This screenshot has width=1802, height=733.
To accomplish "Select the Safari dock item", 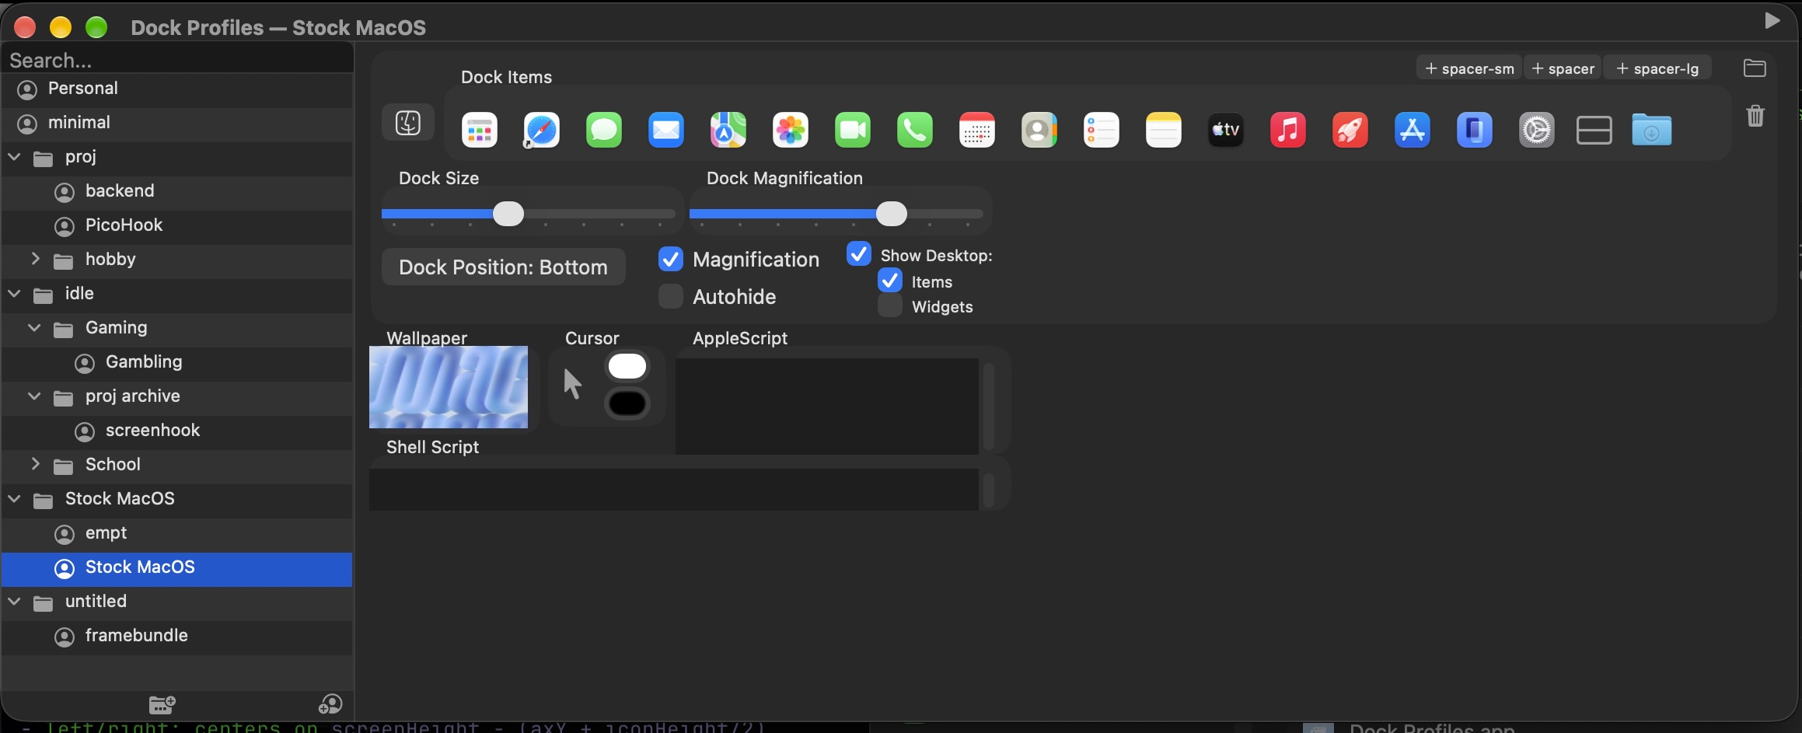I will tap(542, 130).
